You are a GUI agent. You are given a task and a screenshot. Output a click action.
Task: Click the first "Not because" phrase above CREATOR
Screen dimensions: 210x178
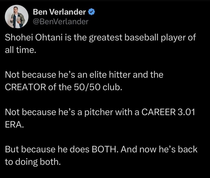tap(30, 74)
